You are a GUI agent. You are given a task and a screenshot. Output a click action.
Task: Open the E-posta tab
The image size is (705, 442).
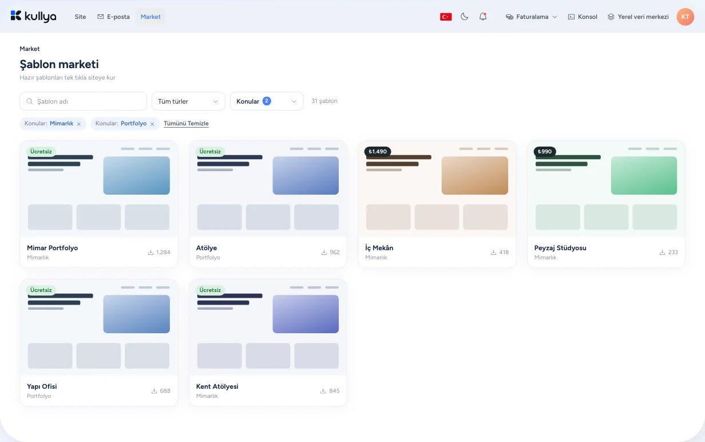pyautogui.click(x=113, y=17)
